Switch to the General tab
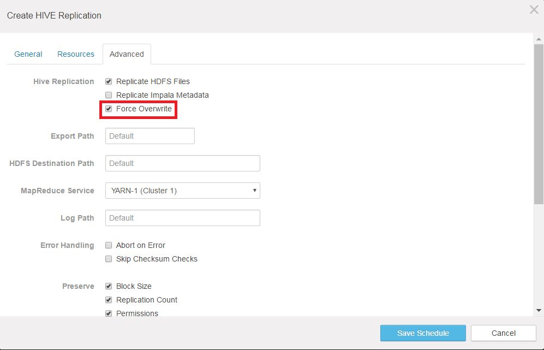 pyautogui.click(x=28, y=54)
